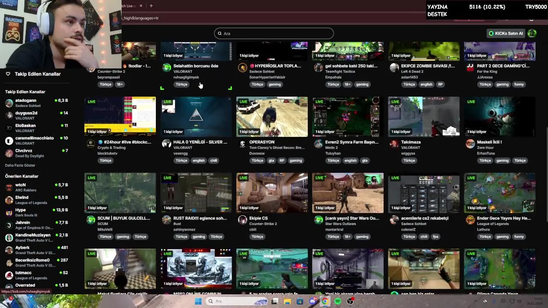548x308 pixels.
Task: Open Hype recommended channel
Action: click(x=36, y=212)
